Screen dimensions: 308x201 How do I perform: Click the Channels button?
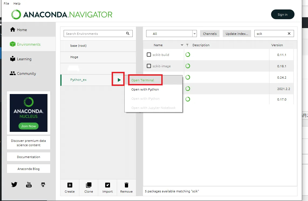pos(210,33)
